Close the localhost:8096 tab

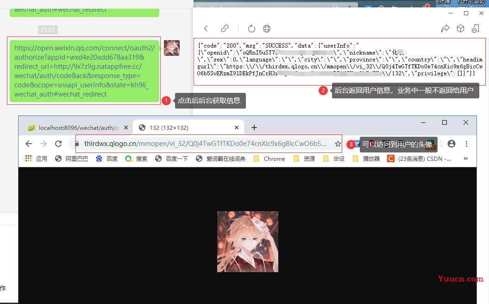click(x=126, y=128)
